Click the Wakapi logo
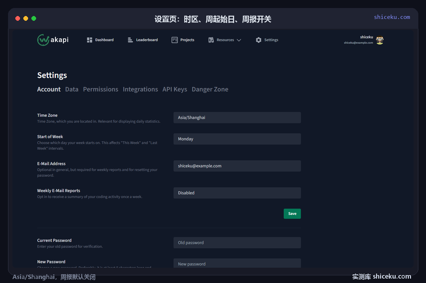The width and height of the screenshot is (426, 283). tap(53, 40)
